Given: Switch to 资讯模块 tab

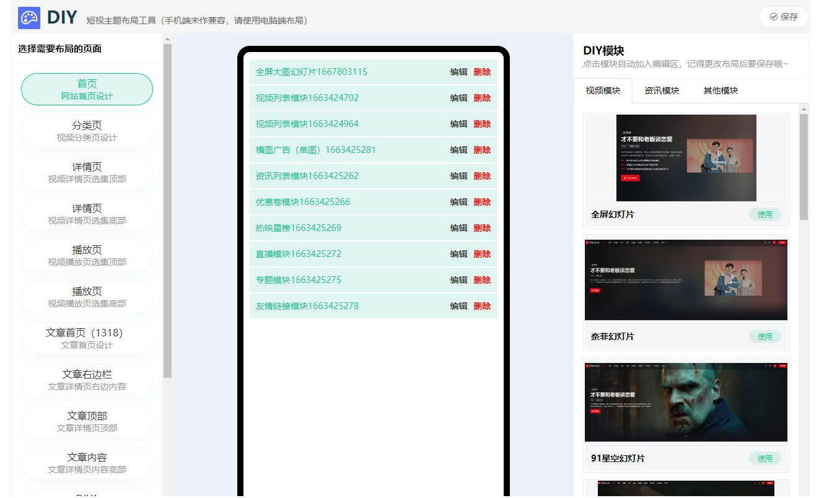Looking at the screenshot, I should point(662,90).
